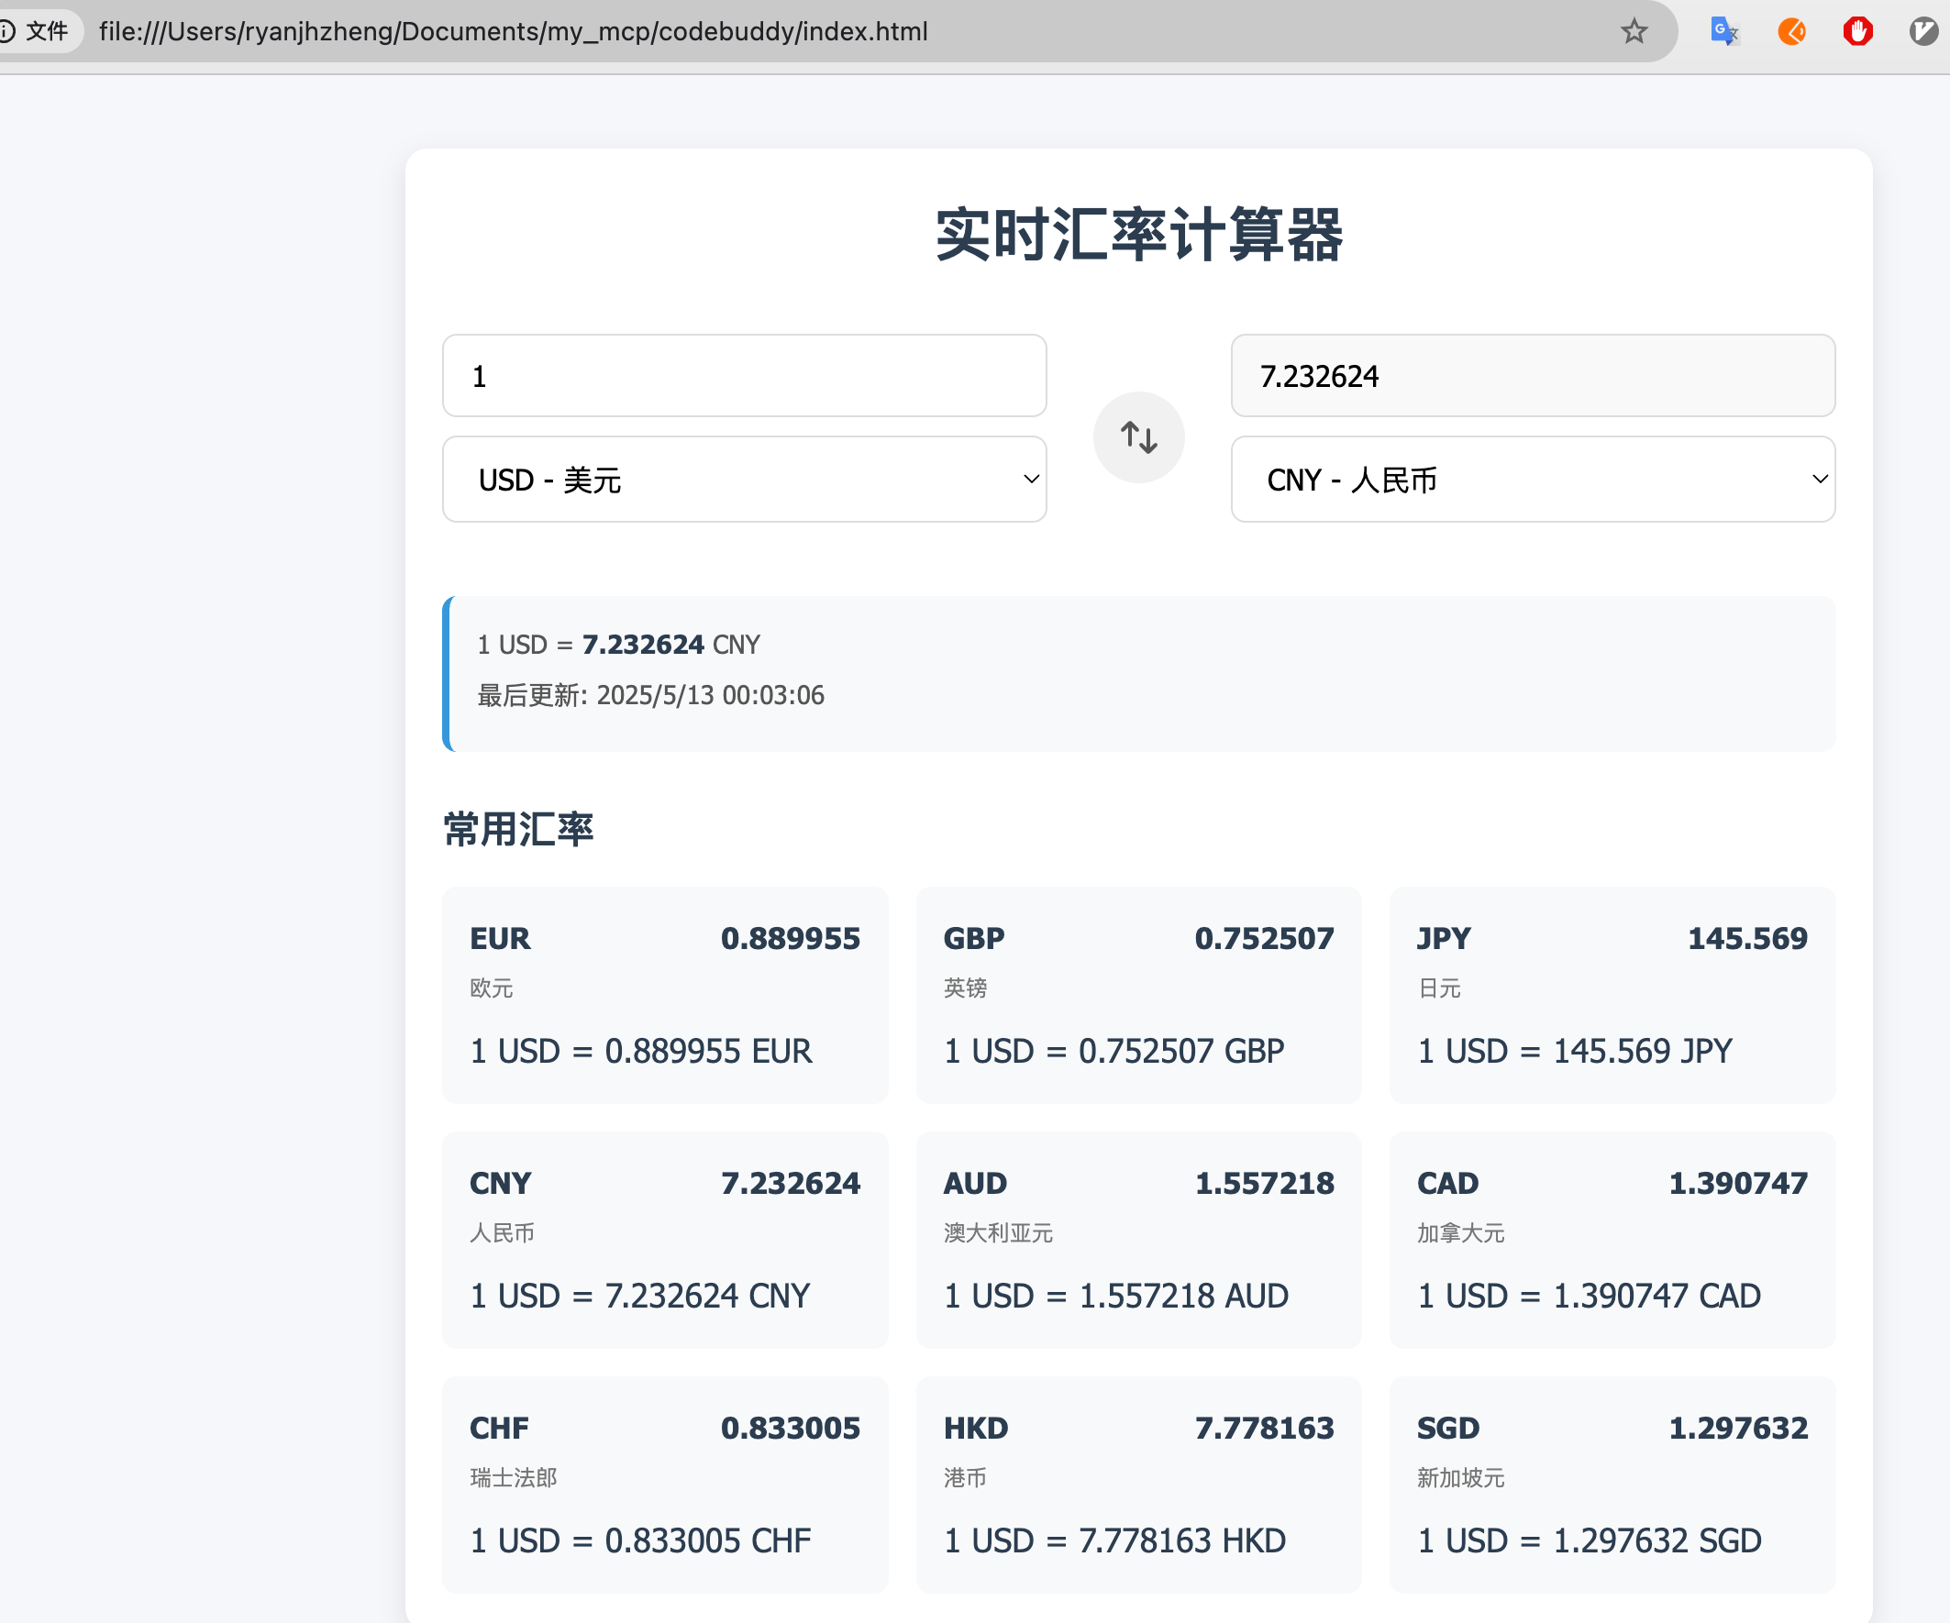1950x1623 pixels.
Task: Open the Google Translate extension icon
Action: pyautogui.click(x=1724, y=30)
